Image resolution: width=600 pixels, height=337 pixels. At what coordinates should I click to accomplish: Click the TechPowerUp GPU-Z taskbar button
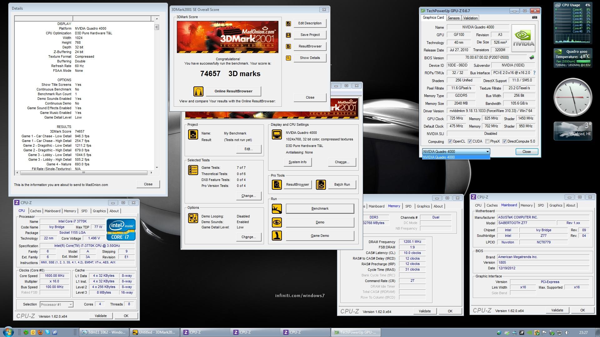[356, 332]
